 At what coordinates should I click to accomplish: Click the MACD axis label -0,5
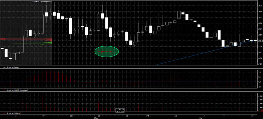click(259, 87)
